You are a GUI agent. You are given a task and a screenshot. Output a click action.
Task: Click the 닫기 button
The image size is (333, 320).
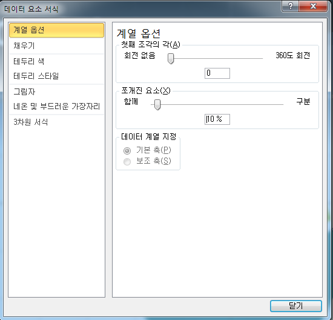(296, 306)
